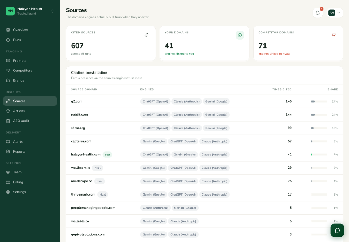Screen dimensions: 349x242
Task: Click 'engines linked to you' text
Action: (x=179, y=54)
